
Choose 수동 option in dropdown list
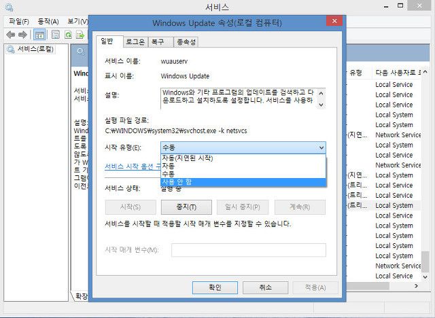tap(243, 174)
